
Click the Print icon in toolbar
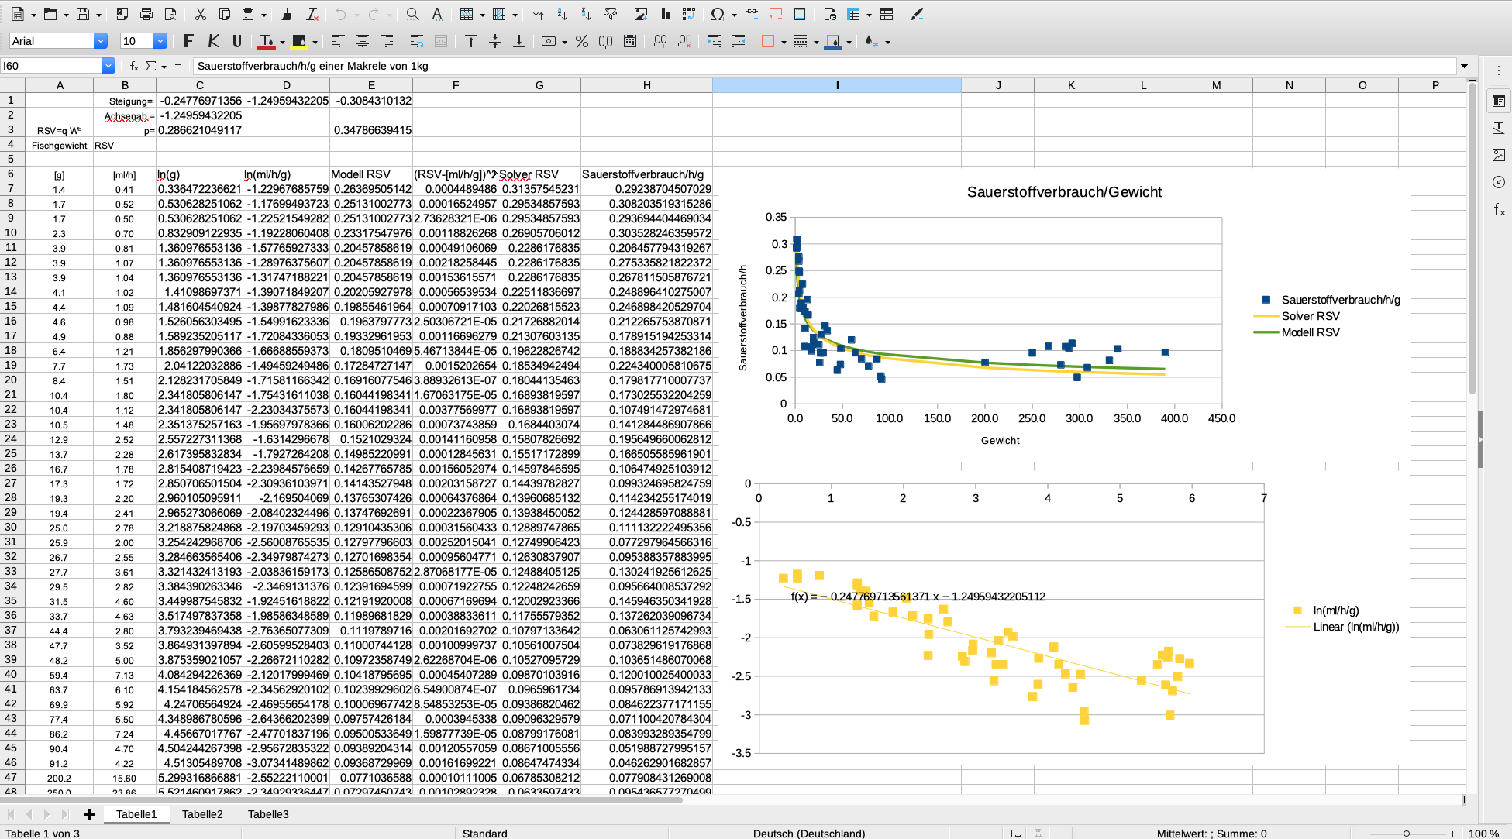(146, 14)
